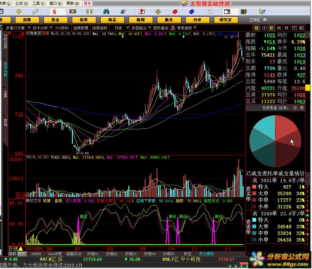Expand the 多窗口方案 dropdown arrow
Image resolution: width=312 pixels, height=269 pixels.
pyautogui.click(x=29, y=28)
